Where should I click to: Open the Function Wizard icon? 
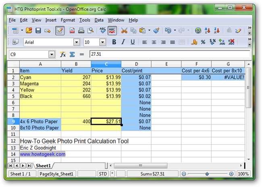tap(63, 54)
